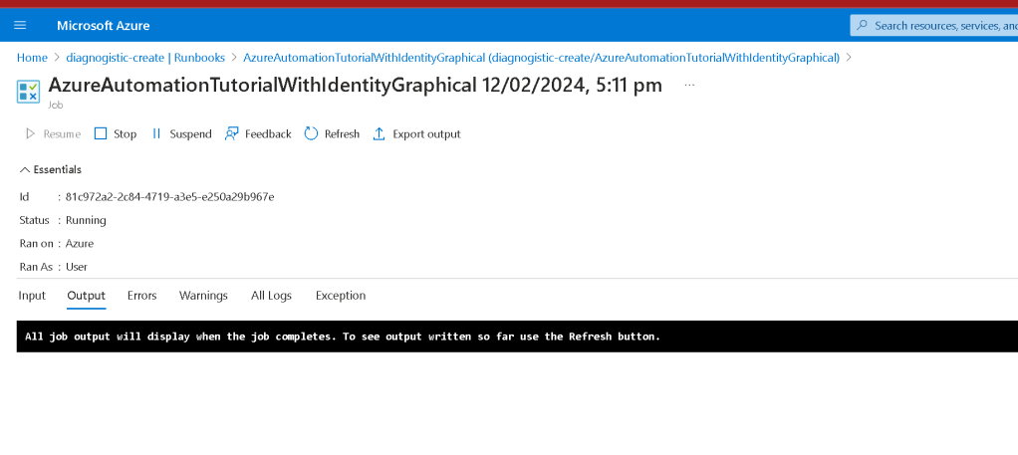Click the circular Refresh icon
Screen dimensions: 1018x455
pyautogui.click(x=311, y=133)
